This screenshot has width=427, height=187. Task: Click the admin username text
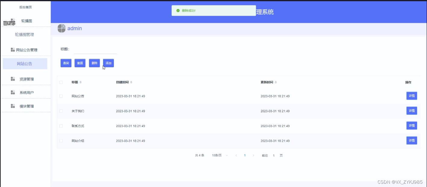[x=75, y=28]
